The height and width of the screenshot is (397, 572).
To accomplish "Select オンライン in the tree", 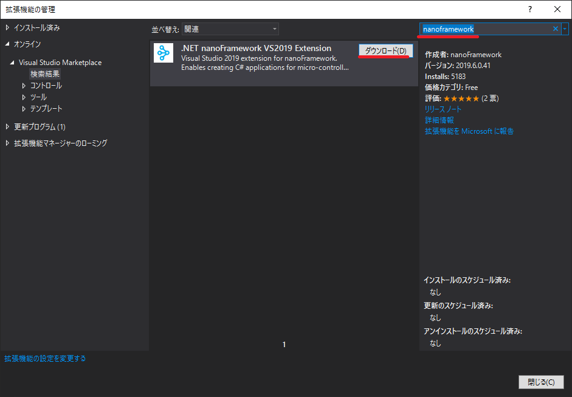I will [x=27, y=44].
